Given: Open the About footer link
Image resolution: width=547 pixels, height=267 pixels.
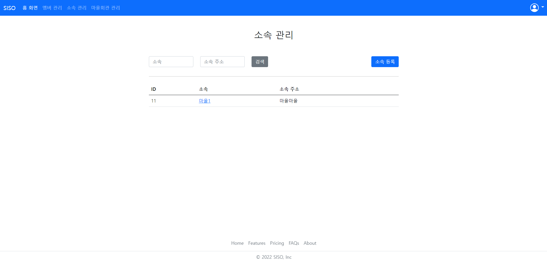Looking at the screenshot, I should pyautogui.click(x=310, y=243).
